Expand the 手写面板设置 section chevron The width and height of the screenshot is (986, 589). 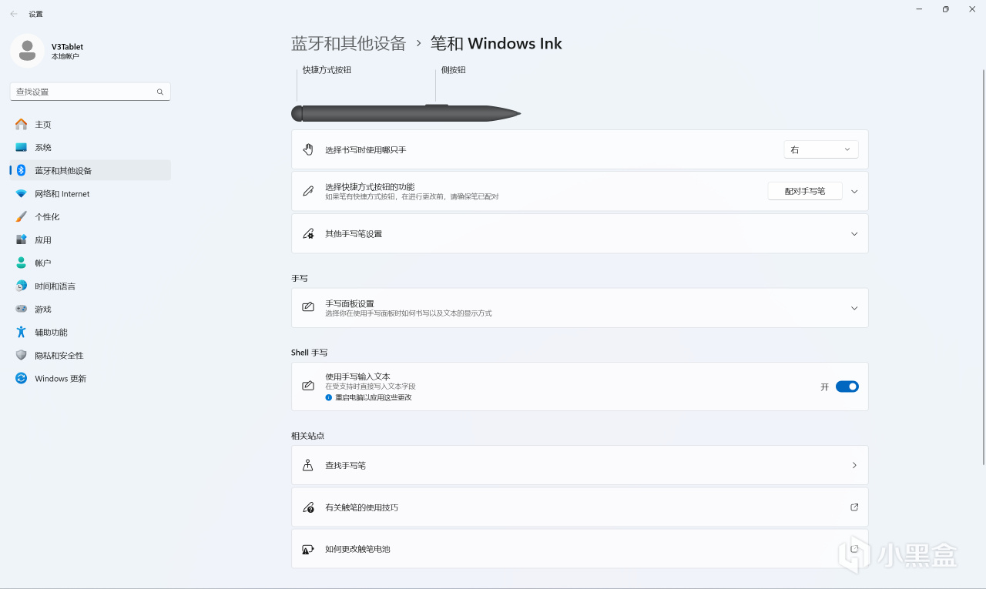pos(854,308)
